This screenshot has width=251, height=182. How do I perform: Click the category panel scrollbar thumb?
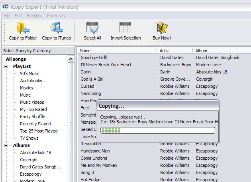coord(71,123)
